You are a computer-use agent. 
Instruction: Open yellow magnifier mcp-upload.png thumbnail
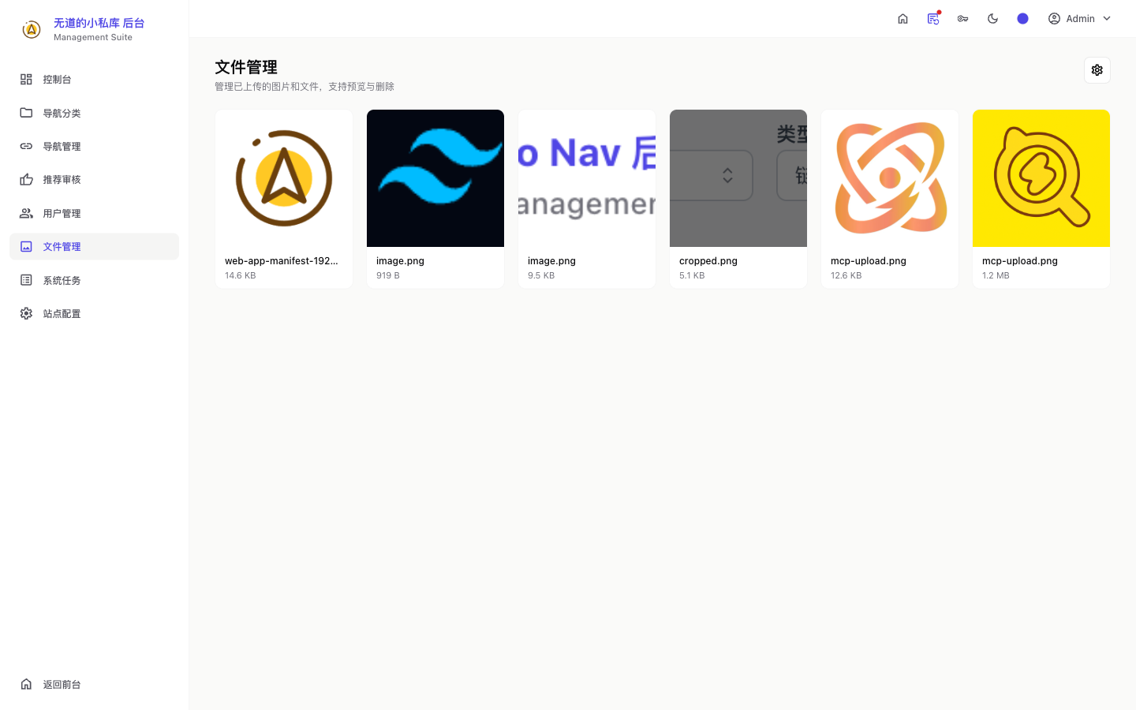(x=1041, y=178)
